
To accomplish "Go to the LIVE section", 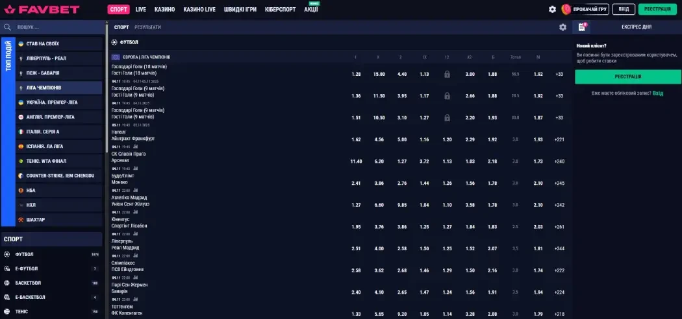I will coord(141,10).
